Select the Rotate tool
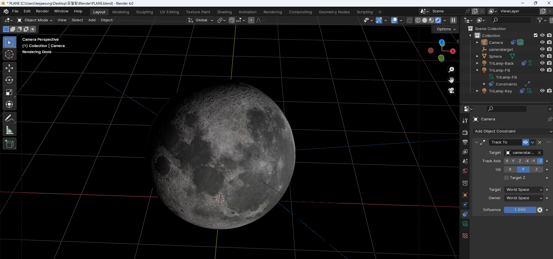 (x=9, y=80)
